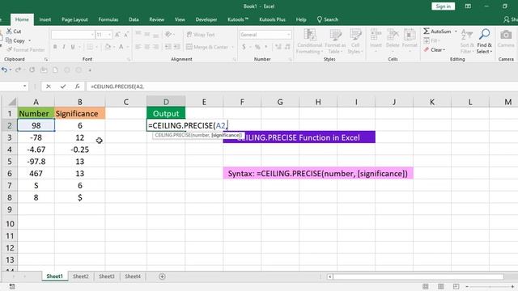Click the Output header cell
This screenshot has width=518, height=291.
tap(166, 113)
